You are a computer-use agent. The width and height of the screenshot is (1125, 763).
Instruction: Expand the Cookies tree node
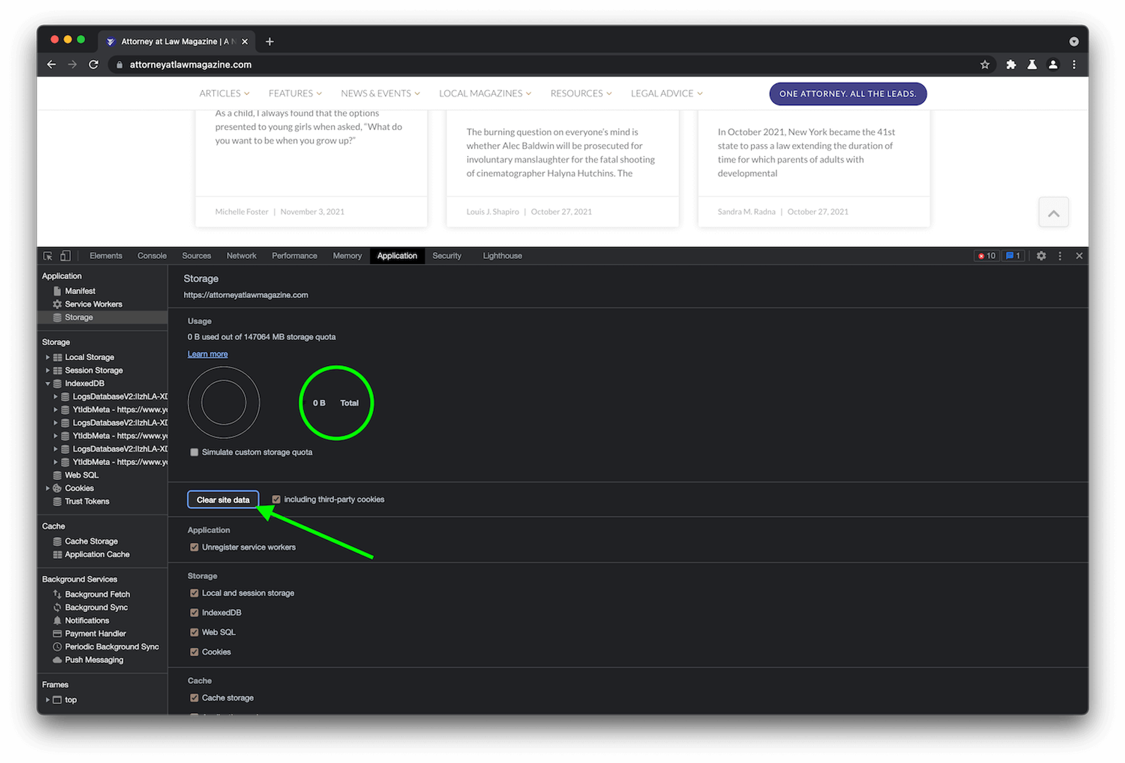tap(47, 488)
